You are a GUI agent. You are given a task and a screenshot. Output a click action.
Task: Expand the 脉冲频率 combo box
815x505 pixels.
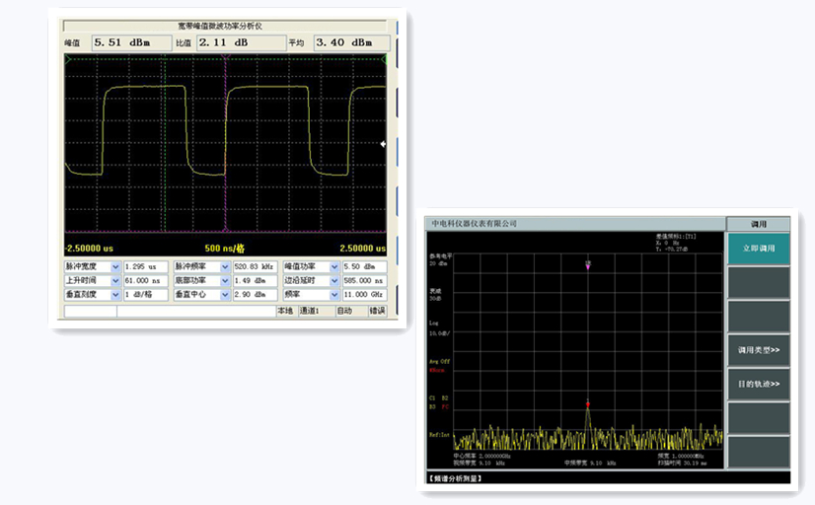pyautogui.click(x=225, y=266)
